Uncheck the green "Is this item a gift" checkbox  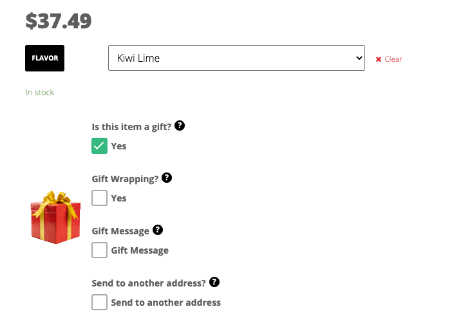click(99, 146)
